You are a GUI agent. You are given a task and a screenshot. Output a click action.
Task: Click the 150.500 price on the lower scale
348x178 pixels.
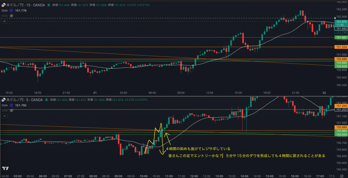342,156
